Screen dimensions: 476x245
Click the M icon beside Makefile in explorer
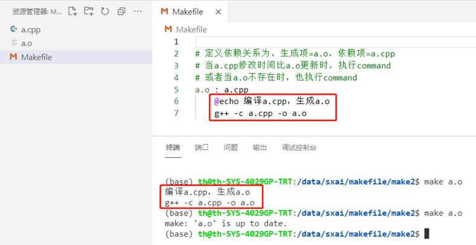point(13,57)
